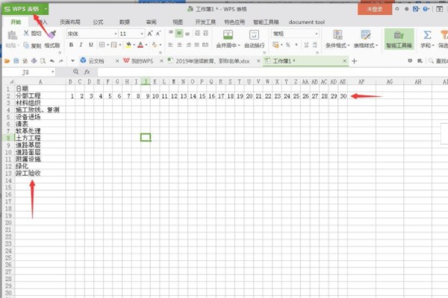
Task: Close the cloud documents tab
Action: 117,61
